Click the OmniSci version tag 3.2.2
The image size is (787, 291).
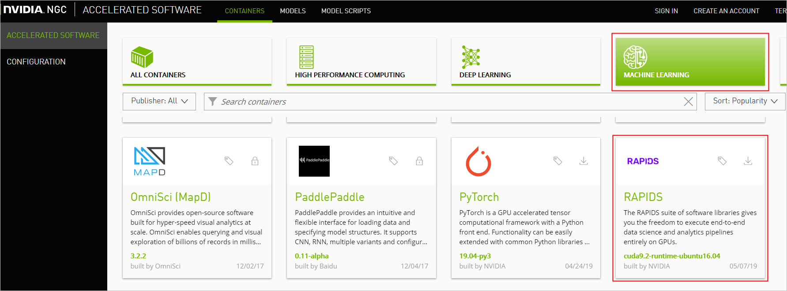[138, 256]
